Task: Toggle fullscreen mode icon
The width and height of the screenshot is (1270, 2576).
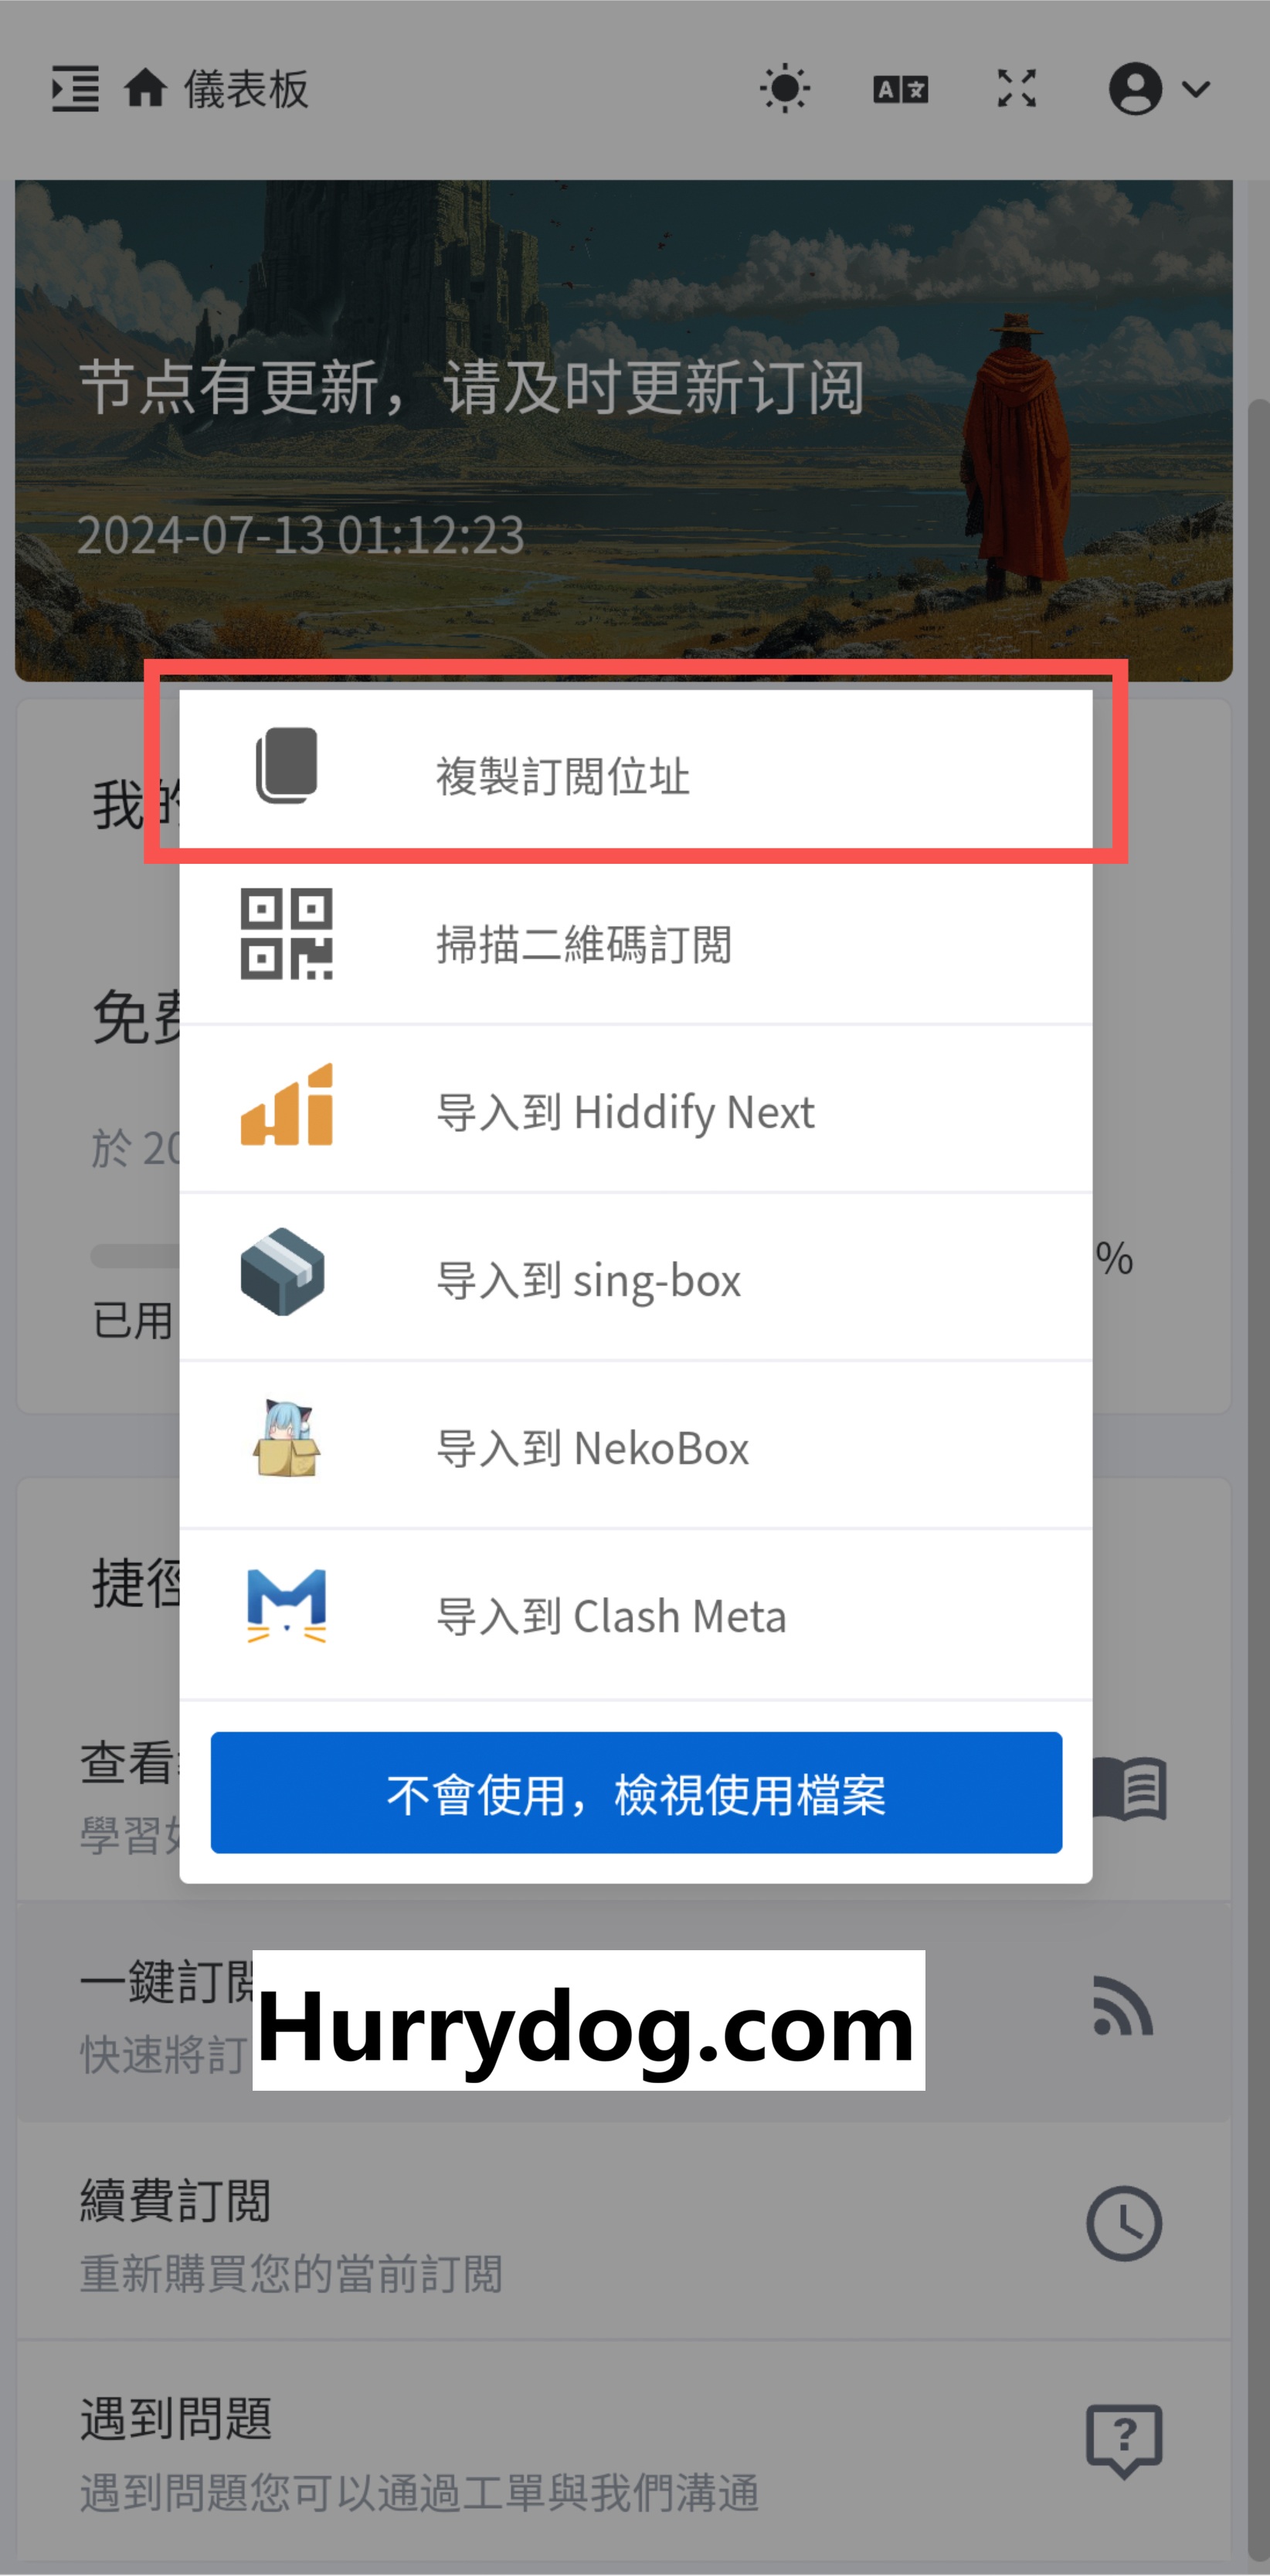Action: [1016, 89]
